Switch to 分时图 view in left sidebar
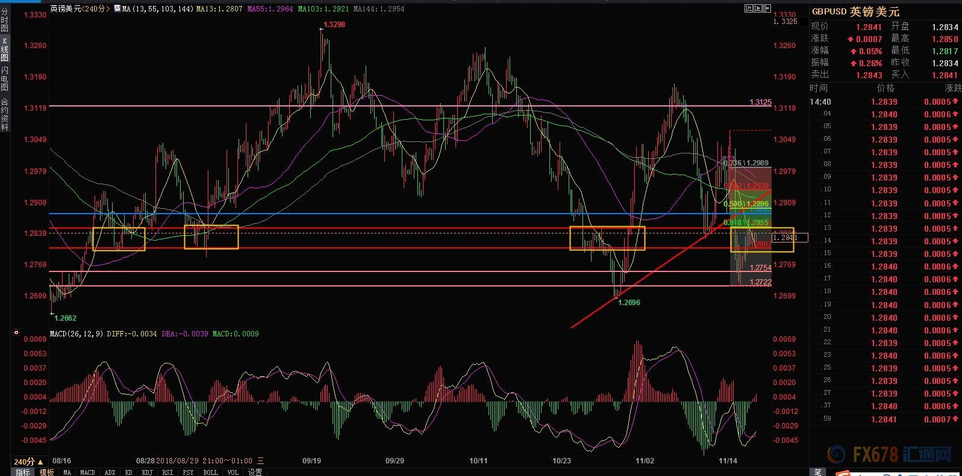The image size is (962, 476). click(5, 20)
